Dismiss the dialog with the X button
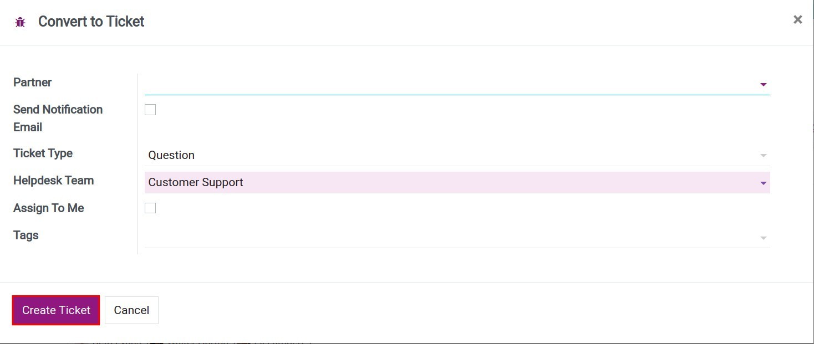Viewport: 814px width, 344px height. click(797, 19)
